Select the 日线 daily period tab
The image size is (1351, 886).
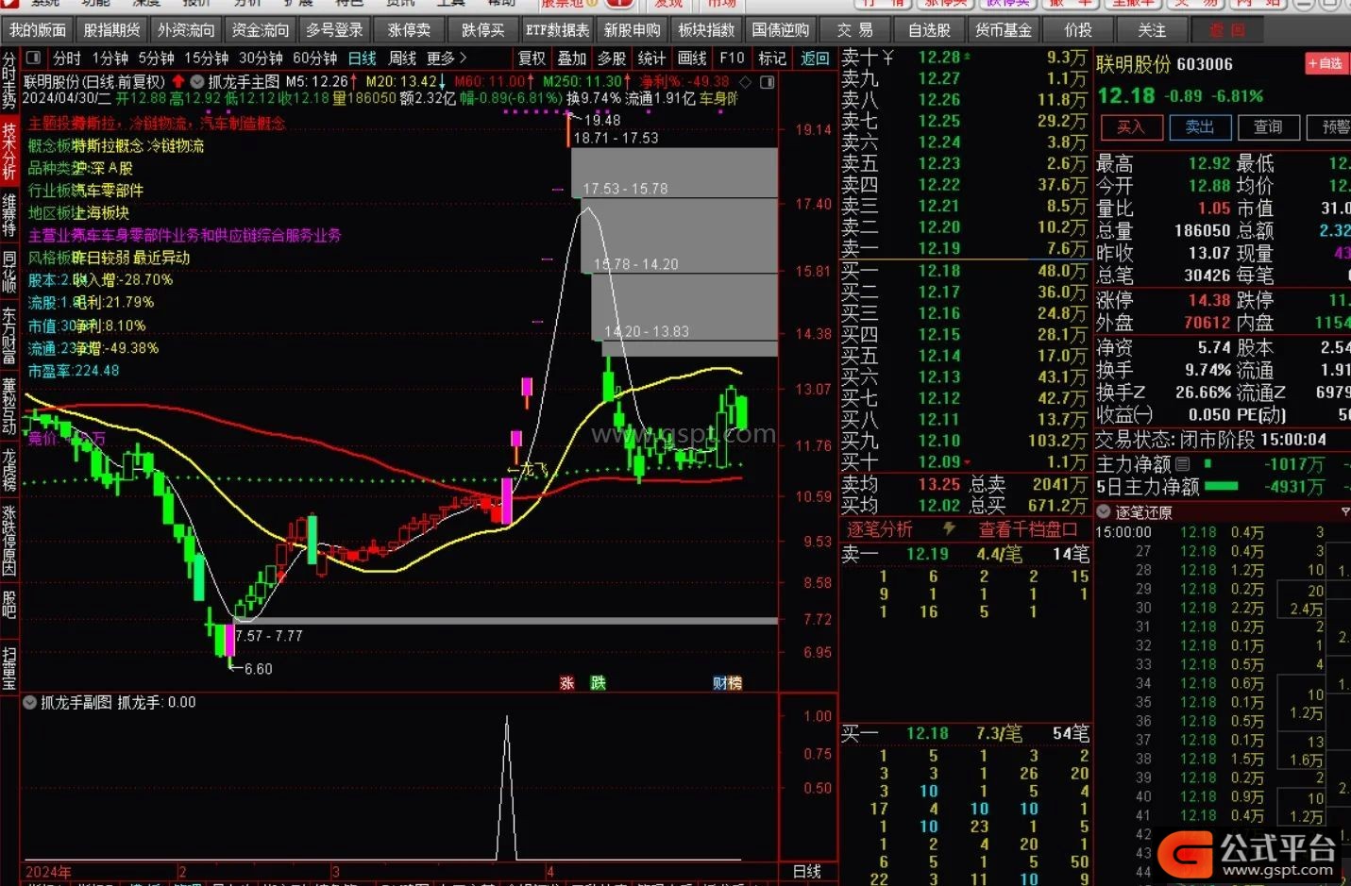tap(362, 59)
